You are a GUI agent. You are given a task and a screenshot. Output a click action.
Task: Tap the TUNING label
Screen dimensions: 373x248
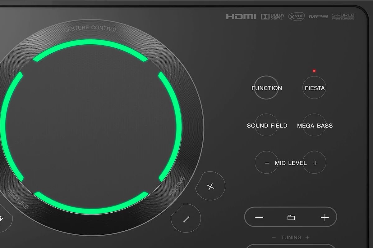coord(291,237)
